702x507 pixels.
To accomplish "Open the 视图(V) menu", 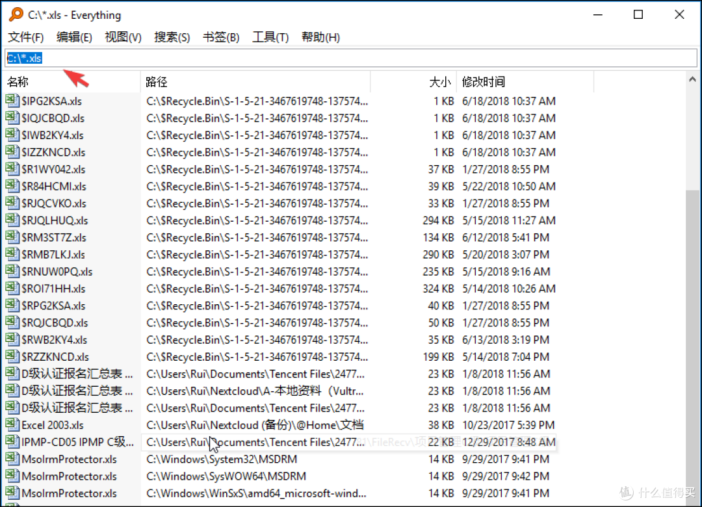I will click(123, 37).
